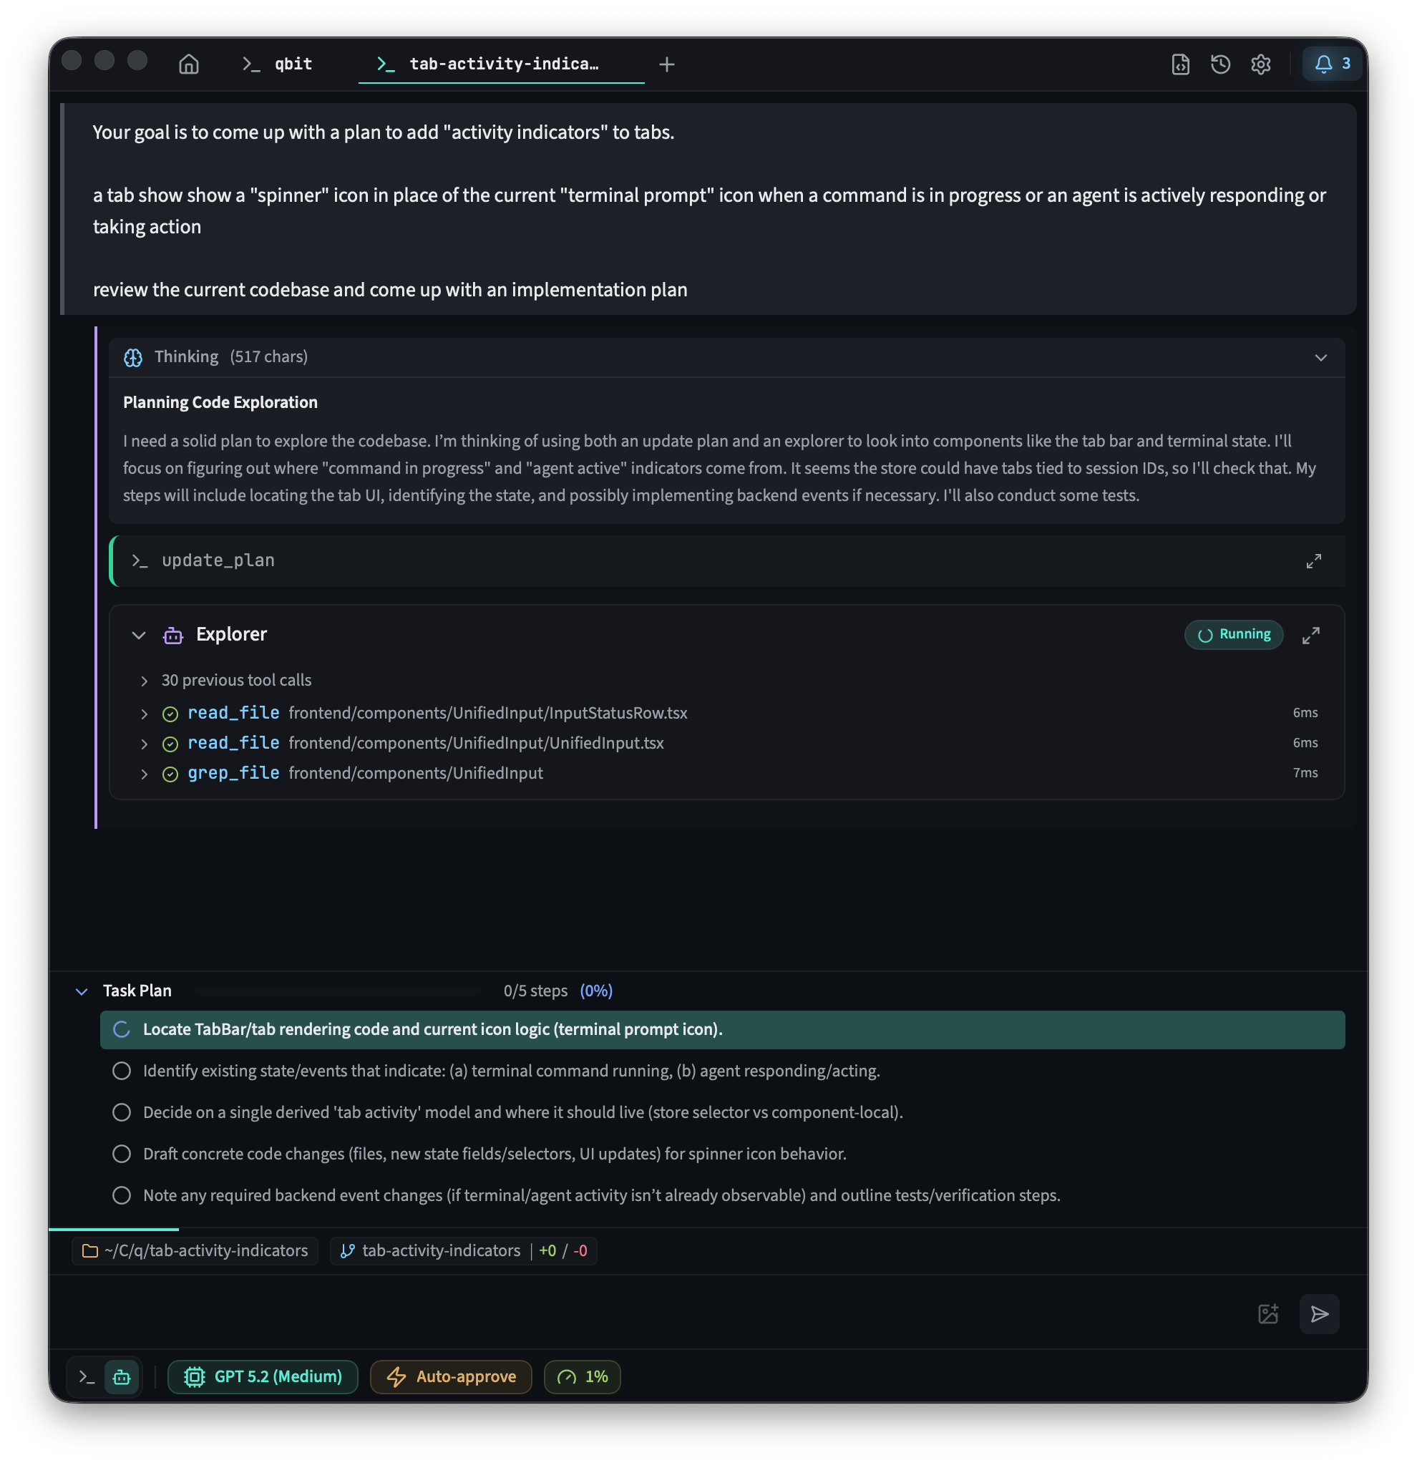
Task: Collapse the Thinking section chevron
Action: 1320,358
